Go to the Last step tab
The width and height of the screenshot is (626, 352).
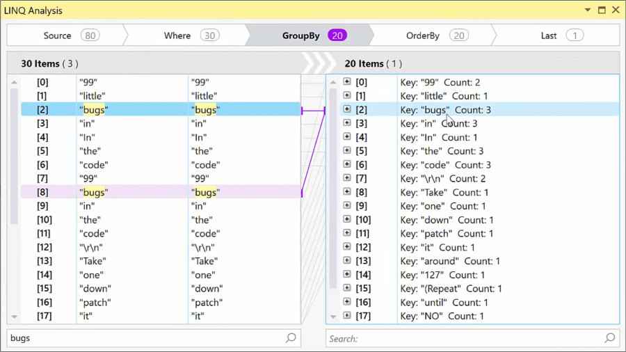(x=556, y=35)
